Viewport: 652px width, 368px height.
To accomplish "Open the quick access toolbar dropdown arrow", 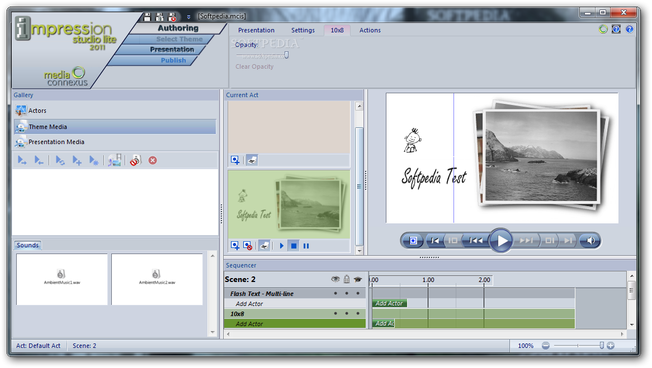I will click(189, 17).
